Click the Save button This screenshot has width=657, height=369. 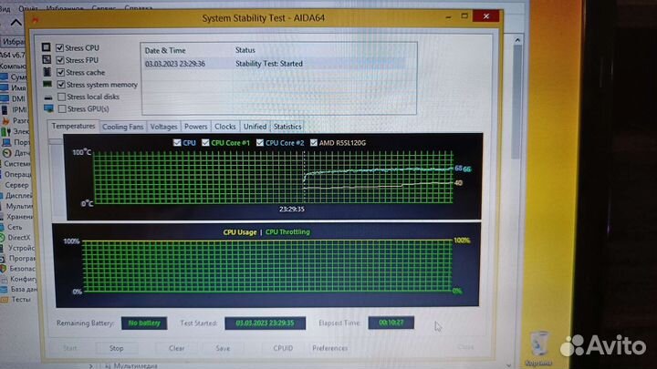pos(223,348)
